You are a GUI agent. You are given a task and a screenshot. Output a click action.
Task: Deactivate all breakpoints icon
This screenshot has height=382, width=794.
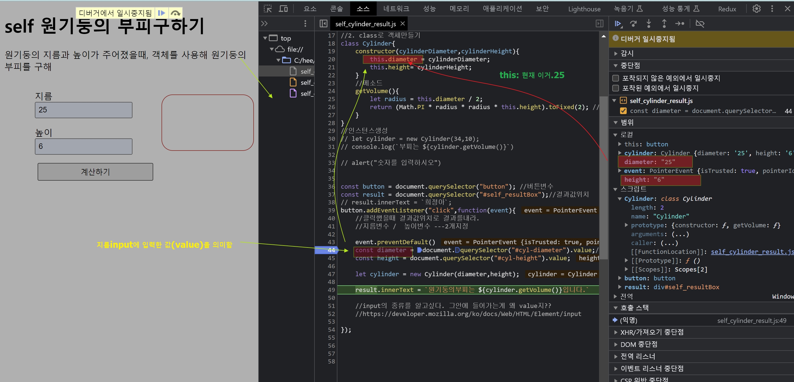click(x=700, y=24)
